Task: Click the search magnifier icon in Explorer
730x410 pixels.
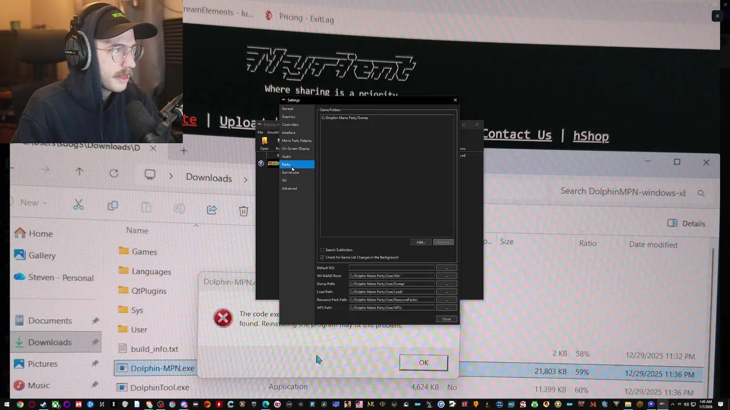Action: tap(701, 194)
